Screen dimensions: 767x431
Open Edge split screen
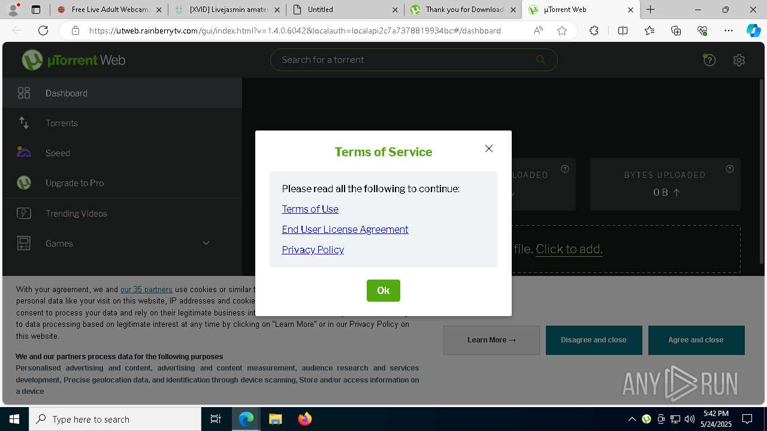tap(623, 31)
